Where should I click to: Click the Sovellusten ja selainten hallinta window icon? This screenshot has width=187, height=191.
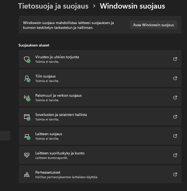[x=27, y=117]
